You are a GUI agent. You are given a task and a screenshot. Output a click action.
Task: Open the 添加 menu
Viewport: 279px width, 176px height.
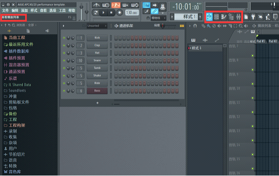(x=24, y=11)
